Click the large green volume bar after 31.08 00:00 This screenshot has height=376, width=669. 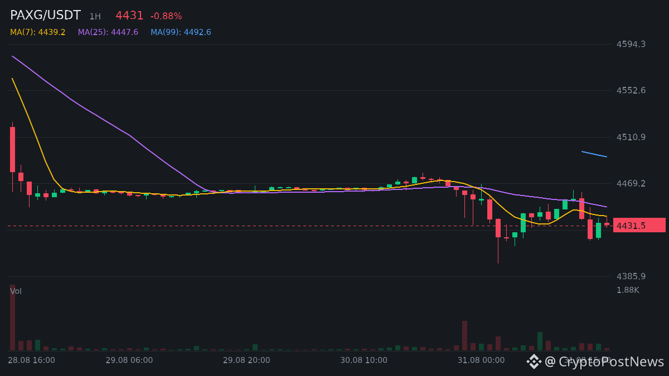(x=540, y=341)
